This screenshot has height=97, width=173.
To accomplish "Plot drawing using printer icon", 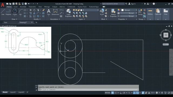I will [x=26, y=4].
